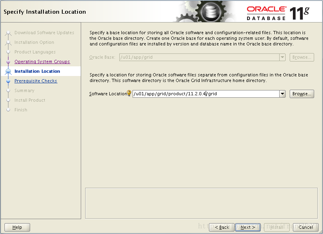Click the Software Location label
323x234 pixels.
pos(108,94)
